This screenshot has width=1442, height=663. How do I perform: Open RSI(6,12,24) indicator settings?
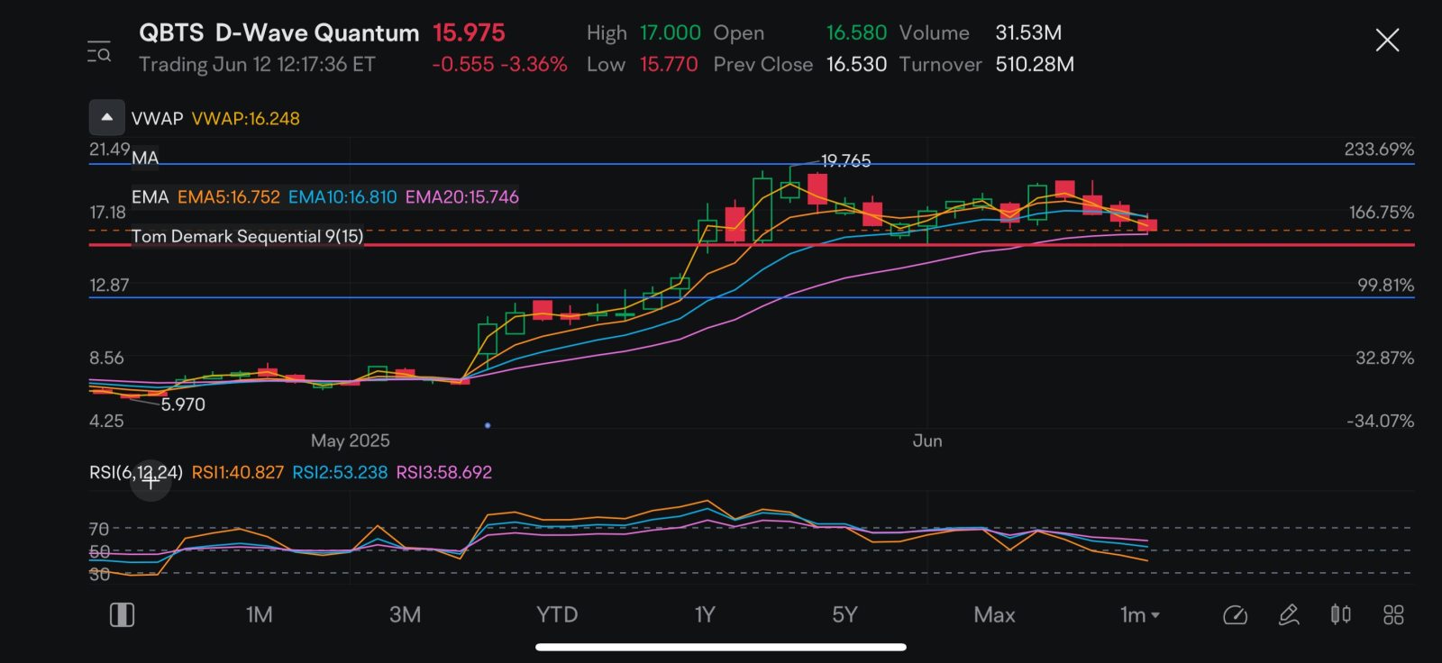[135, 472]
